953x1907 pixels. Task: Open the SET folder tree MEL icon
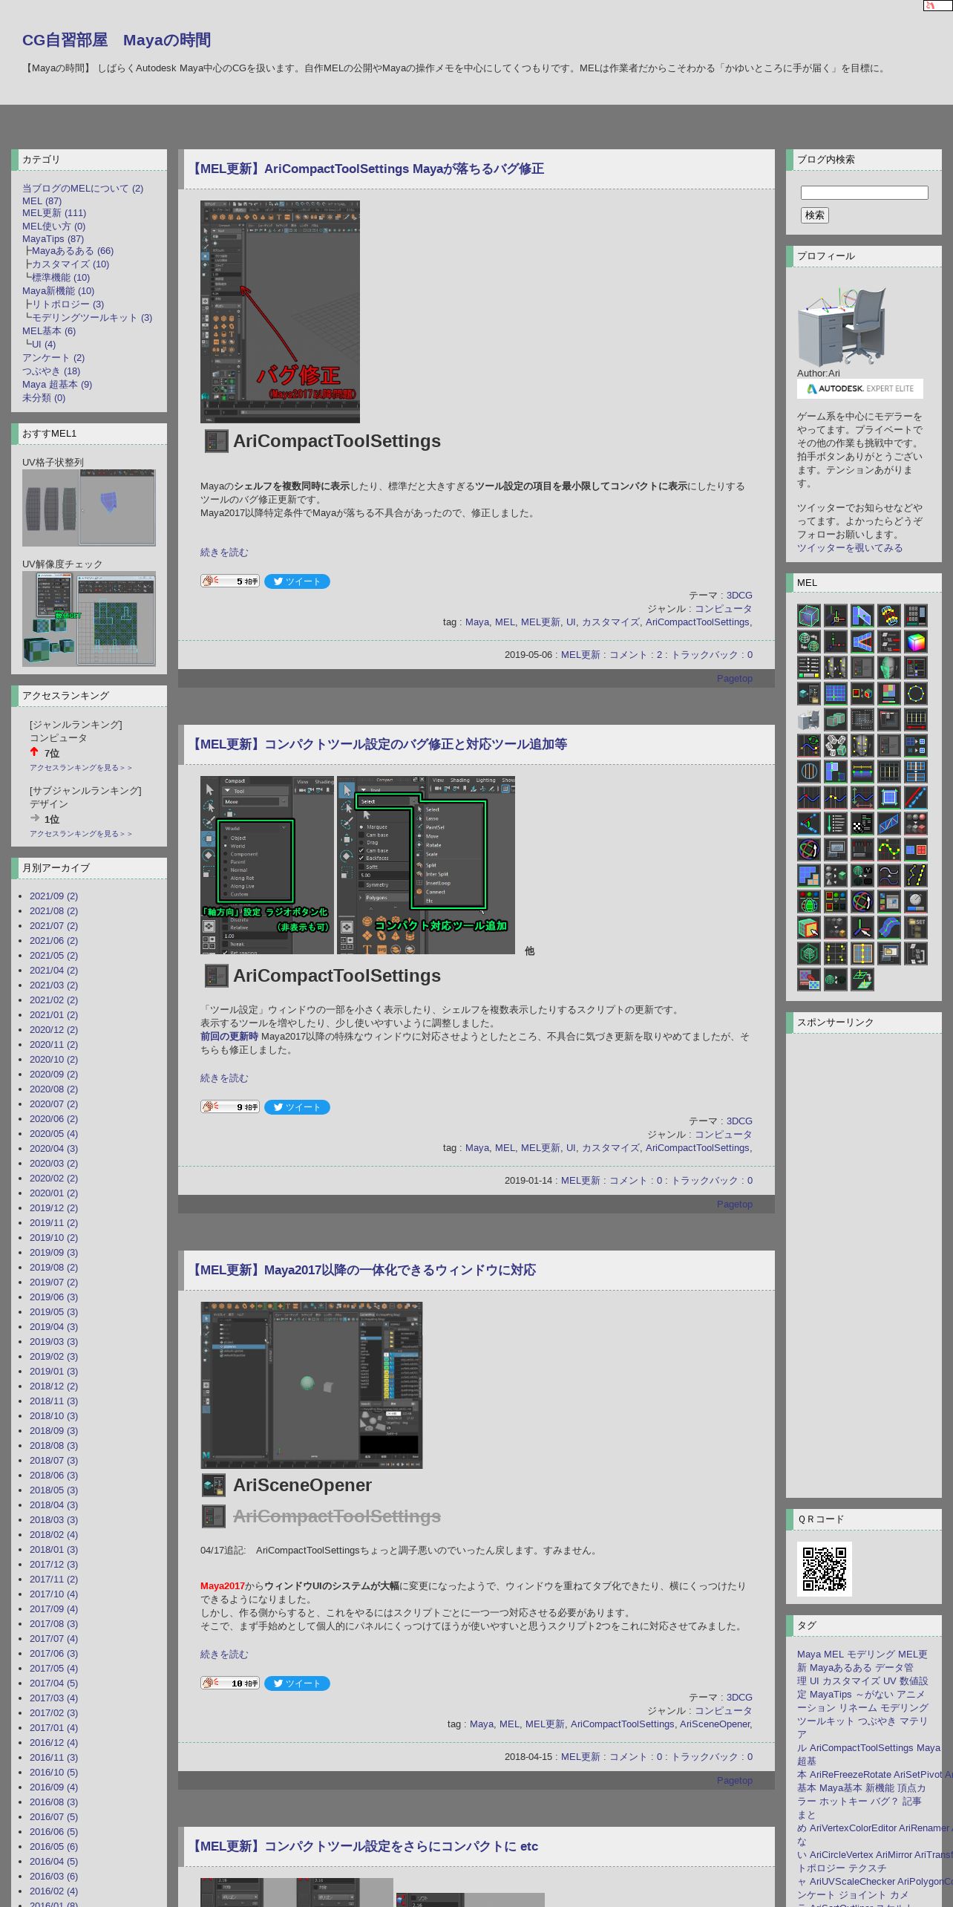coord(916,928)
